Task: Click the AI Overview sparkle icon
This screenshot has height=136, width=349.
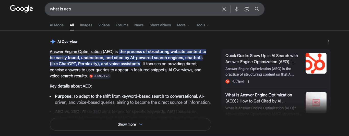Action: 53,42
